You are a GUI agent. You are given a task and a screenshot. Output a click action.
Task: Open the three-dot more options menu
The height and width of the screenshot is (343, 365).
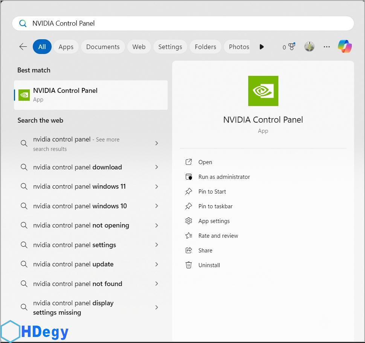click(327, 47)
